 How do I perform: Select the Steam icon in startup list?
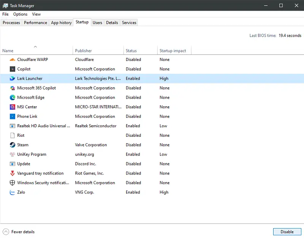pos(12,145)
